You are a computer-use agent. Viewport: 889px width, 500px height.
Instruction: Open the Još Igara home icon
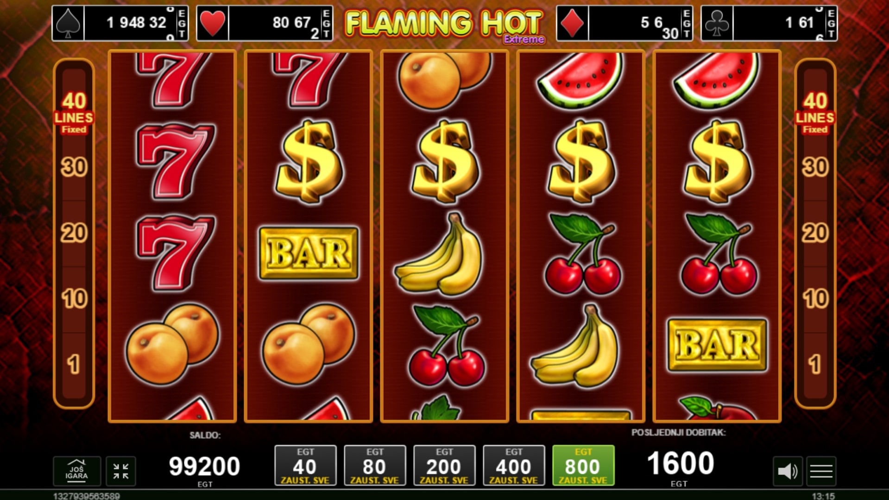pyautogui.click(x=76, y=471)
